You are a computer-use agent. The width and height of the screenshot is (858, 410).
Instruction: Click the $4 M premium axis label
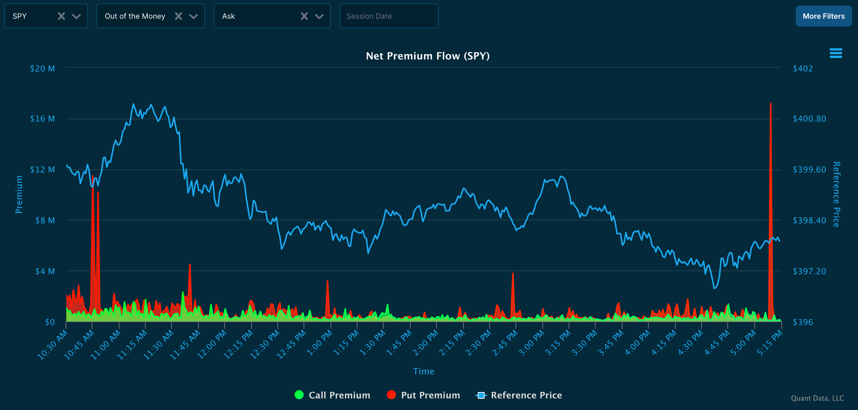click(45, 271)
